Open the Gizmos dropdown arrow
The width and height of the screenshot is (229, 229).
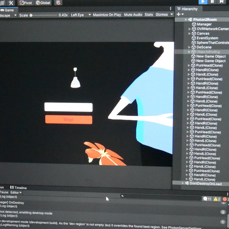coord(172,15)
